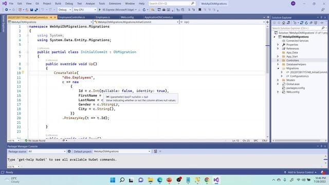
Task: Open the editor zoom level dropdown
Action: point(14,140)
